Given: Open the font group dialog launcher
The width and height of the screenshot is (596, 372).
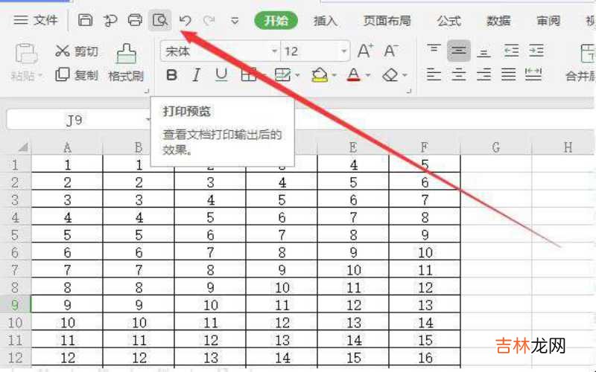Looking at the screenshot, I should coord(409,91).
